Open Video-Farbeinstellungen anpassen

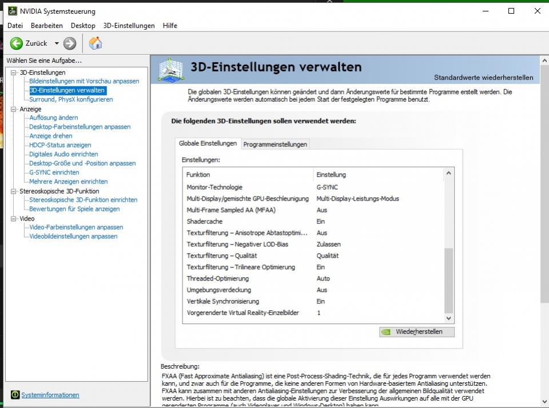[76, 227]
